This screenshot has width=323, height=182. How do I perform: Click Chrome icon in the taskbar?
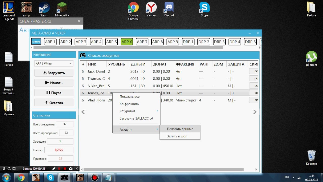[x=21, y=178]
